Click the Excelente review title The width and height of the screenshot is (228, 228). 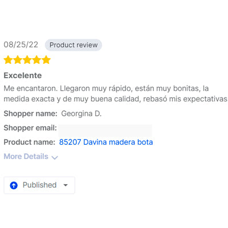[23, 75]
